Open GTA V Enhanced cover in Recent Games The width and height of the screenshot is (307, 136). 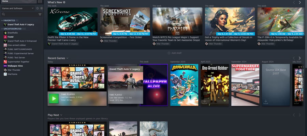coord(77,78)
